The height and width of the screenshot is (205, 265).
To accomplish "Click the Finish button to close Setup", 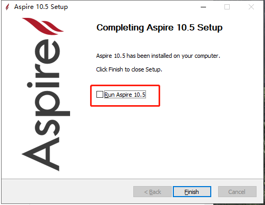I will [192, 192].
